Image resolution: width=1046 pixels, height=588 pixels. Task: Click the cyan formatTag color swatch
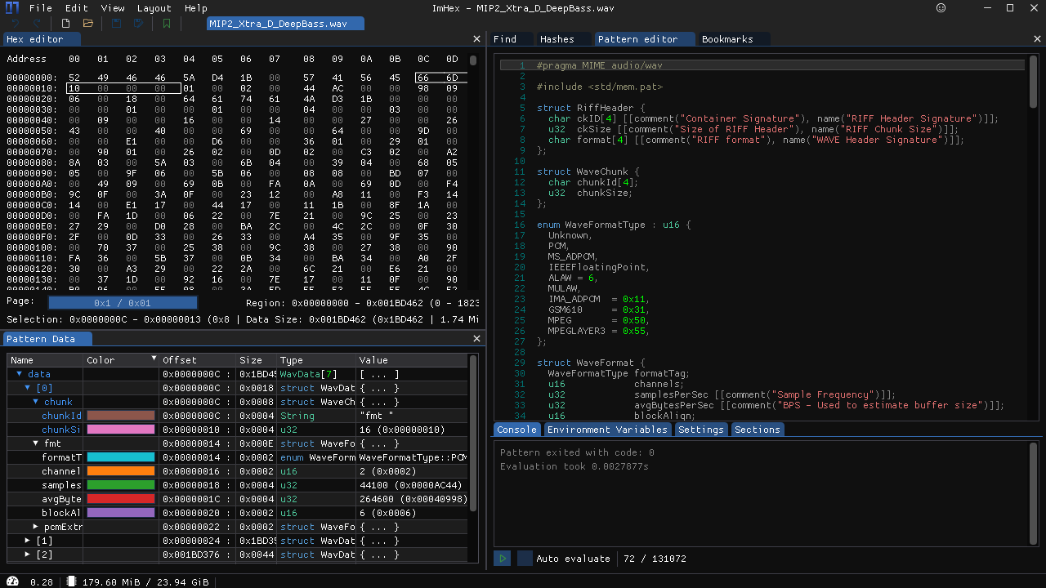click(120, 457)
